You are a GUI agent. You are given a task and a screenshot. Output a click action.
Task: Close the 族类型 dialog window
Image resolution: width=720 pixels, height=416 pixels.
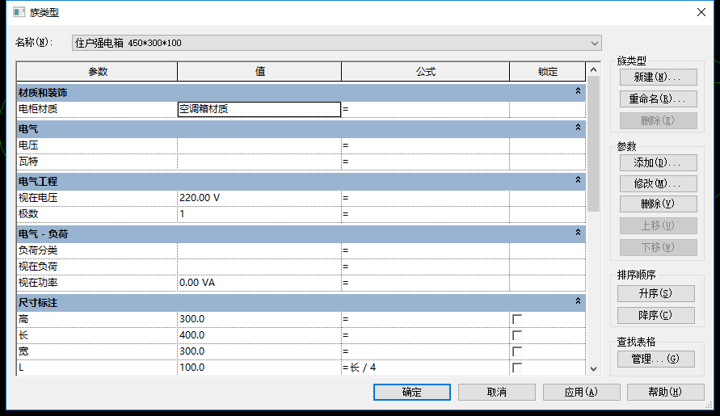point(701,12)
